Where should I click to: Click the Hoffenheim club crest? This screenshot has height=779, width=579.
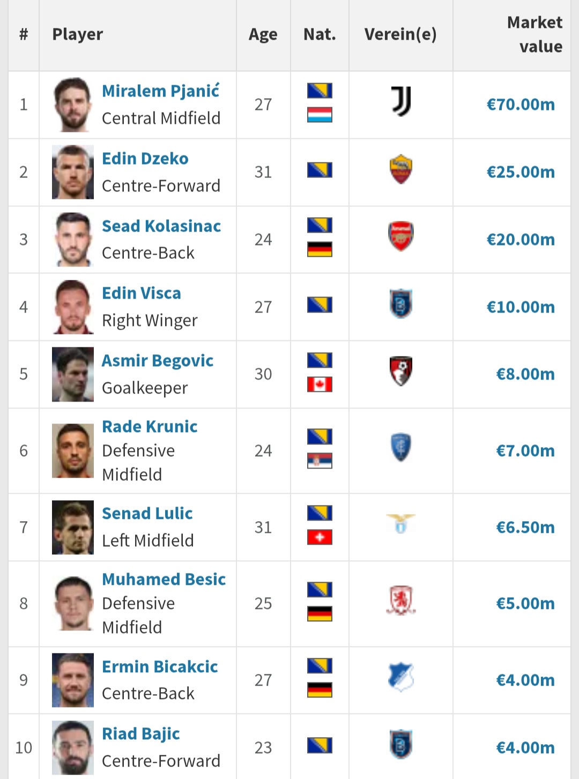(401, 677)
